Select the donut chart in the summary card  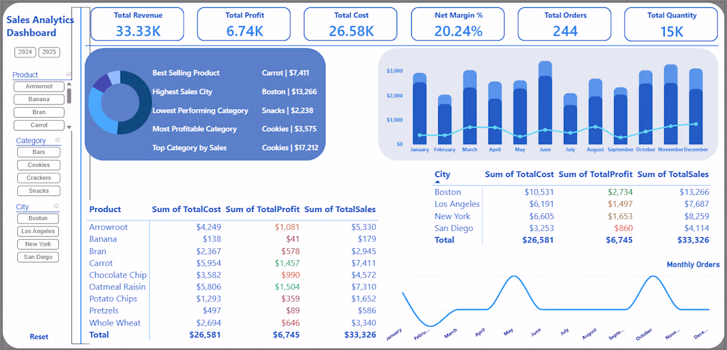point(118,102)
